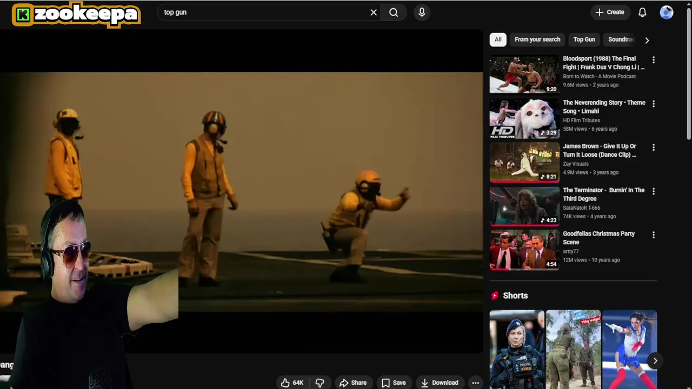Open Terminator Burnin' In The Third Degree thumbnail
This screenshot has width=692, height=389.
click(524, 206)
